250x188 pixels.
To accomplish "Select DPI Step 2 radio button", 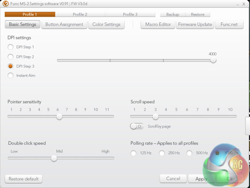I will 10,57.
